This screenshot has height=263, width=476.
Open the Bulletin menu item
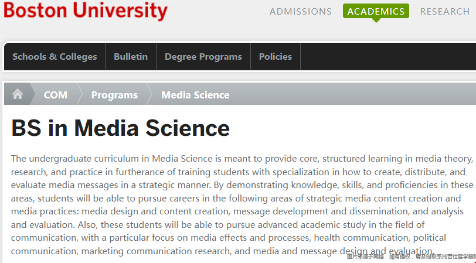coord(131,57)
